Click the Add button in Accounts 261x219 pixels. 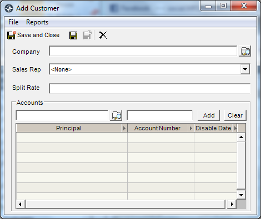pyautogui.click(x=209, y=115)
